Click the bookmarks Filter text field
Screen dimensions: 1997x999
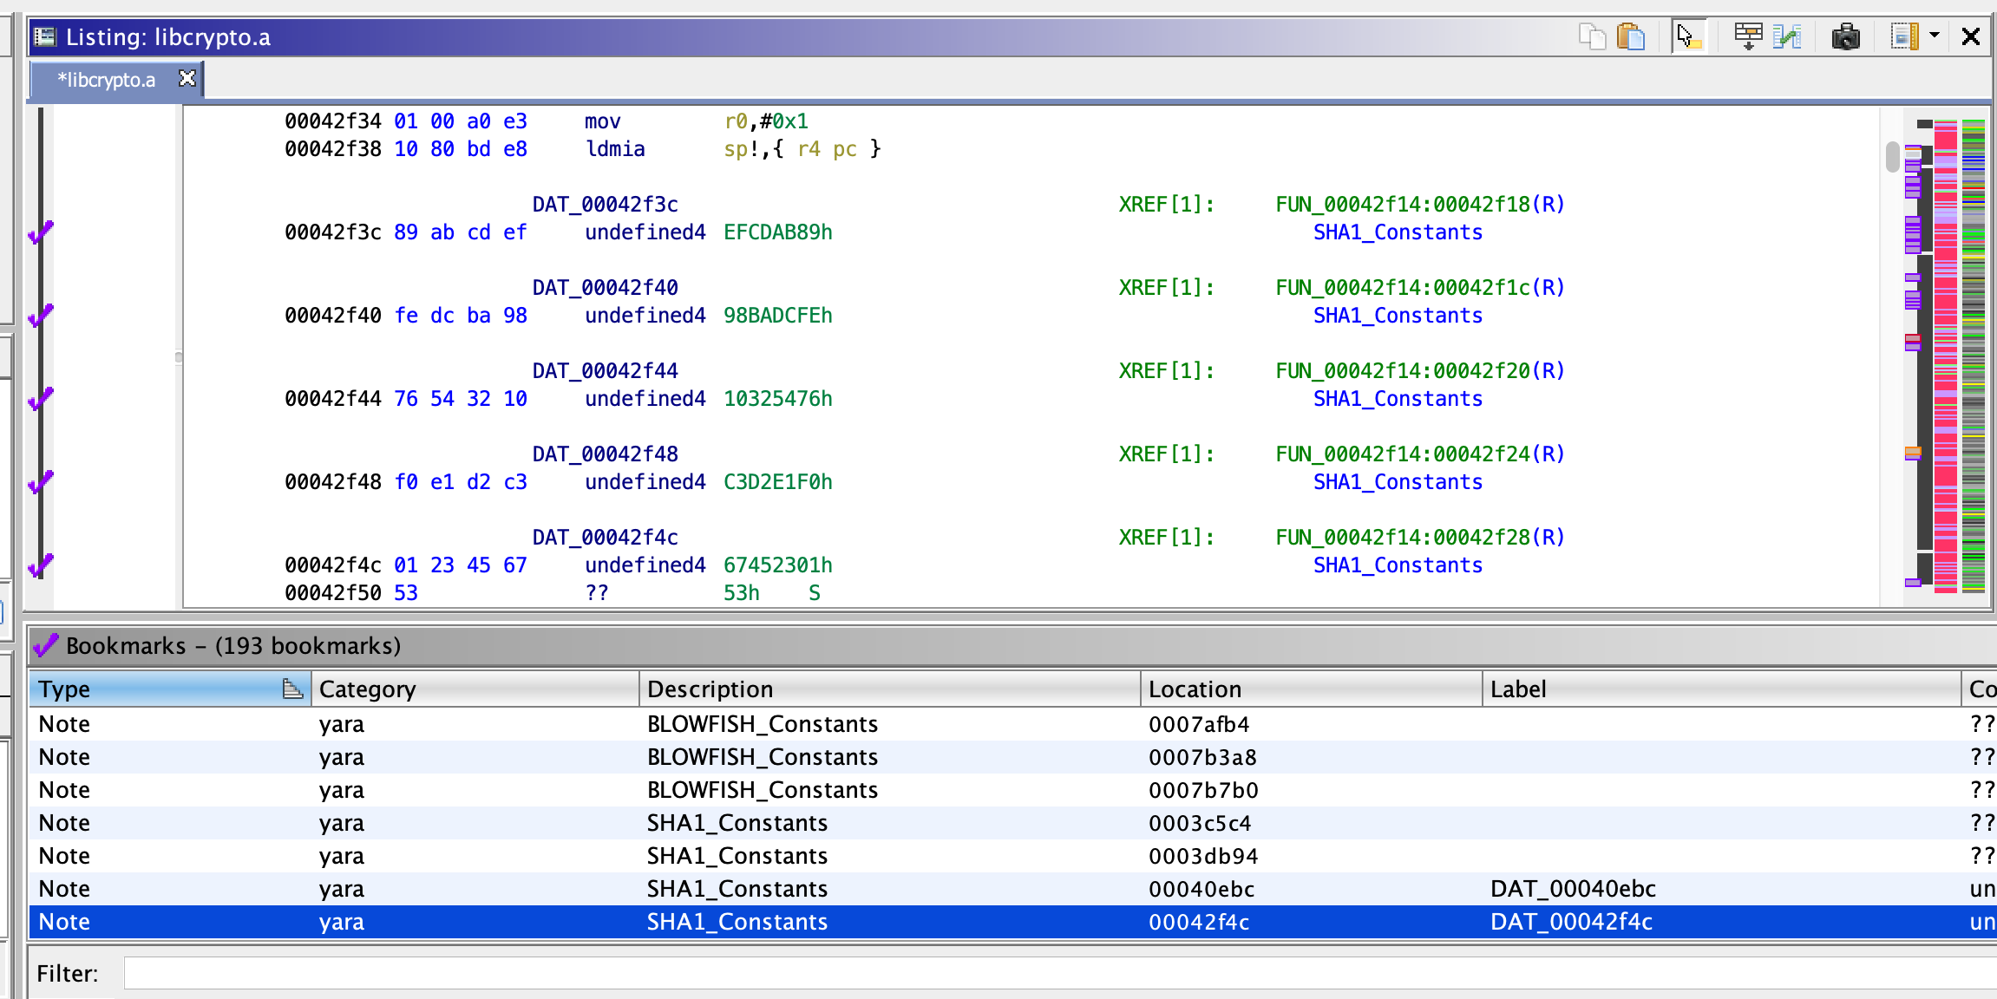tap(1041, 973)
